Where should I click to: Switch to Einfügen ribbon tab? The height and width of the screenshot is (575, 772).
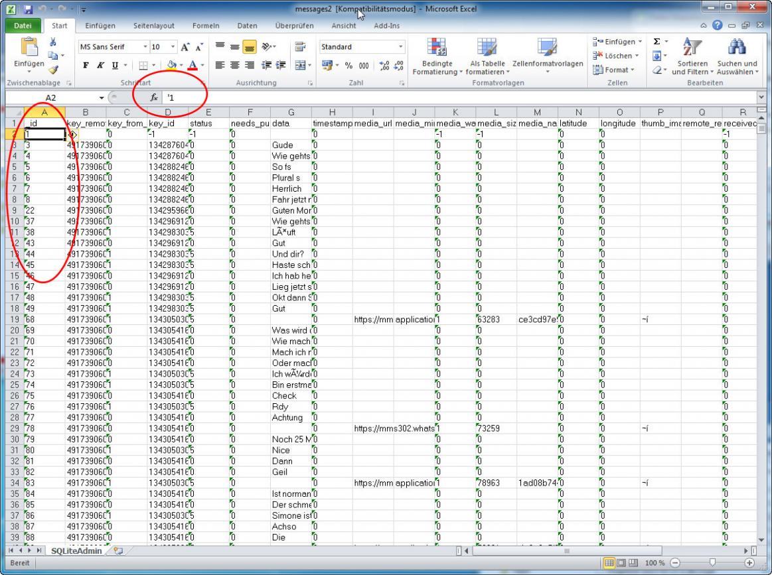100,26
